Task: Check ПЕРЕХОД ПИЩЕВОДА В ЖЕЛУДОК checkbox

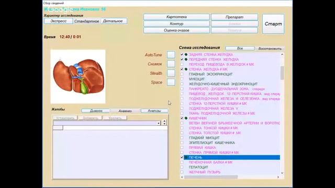Action: pyautogui.click(x=182, y=64)
